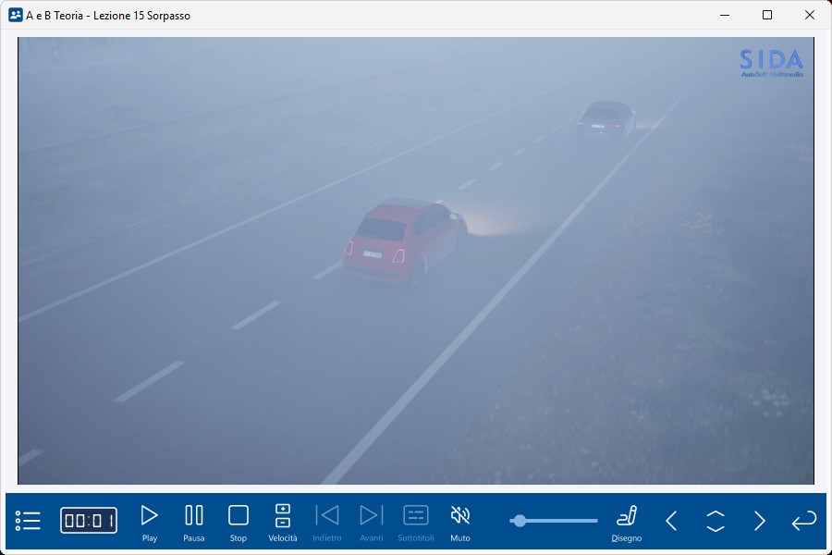Open the Velocità speed control
832x555 pixels.
(283, 521)
